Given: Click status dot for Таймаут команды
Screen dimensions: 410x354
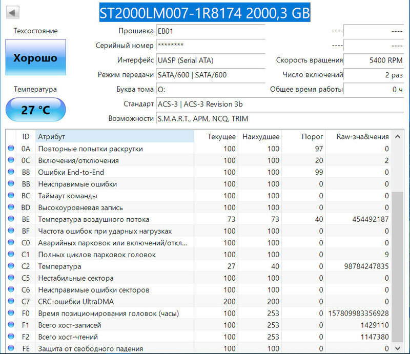Looking at the screenshot, I should tap(11, 195).
